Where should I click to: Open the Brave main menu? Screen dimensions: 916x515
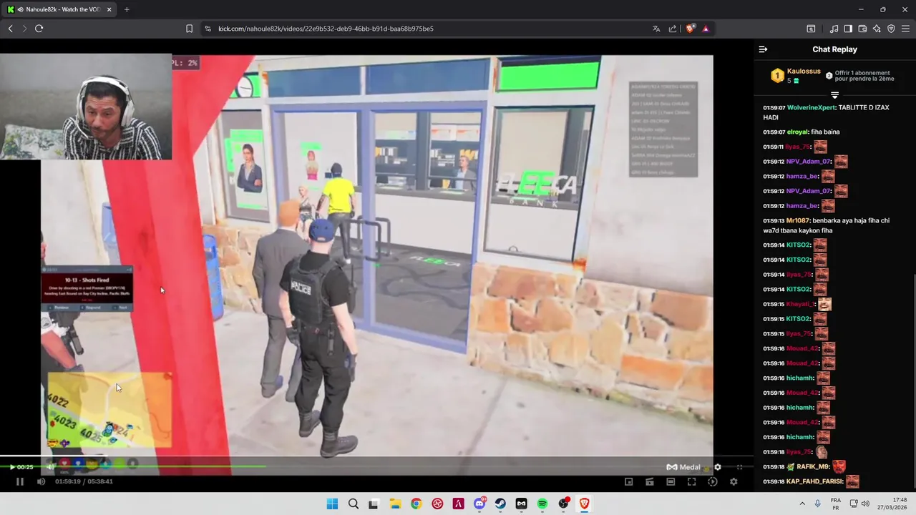[905, 29]
